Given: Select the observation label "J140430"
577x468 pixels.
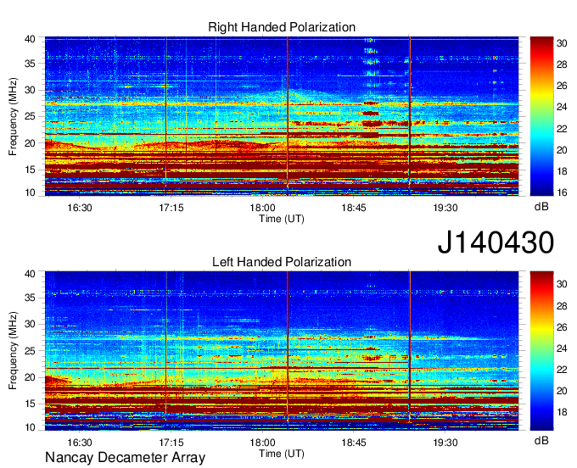Looking at the screenshot, I should 496,242.
